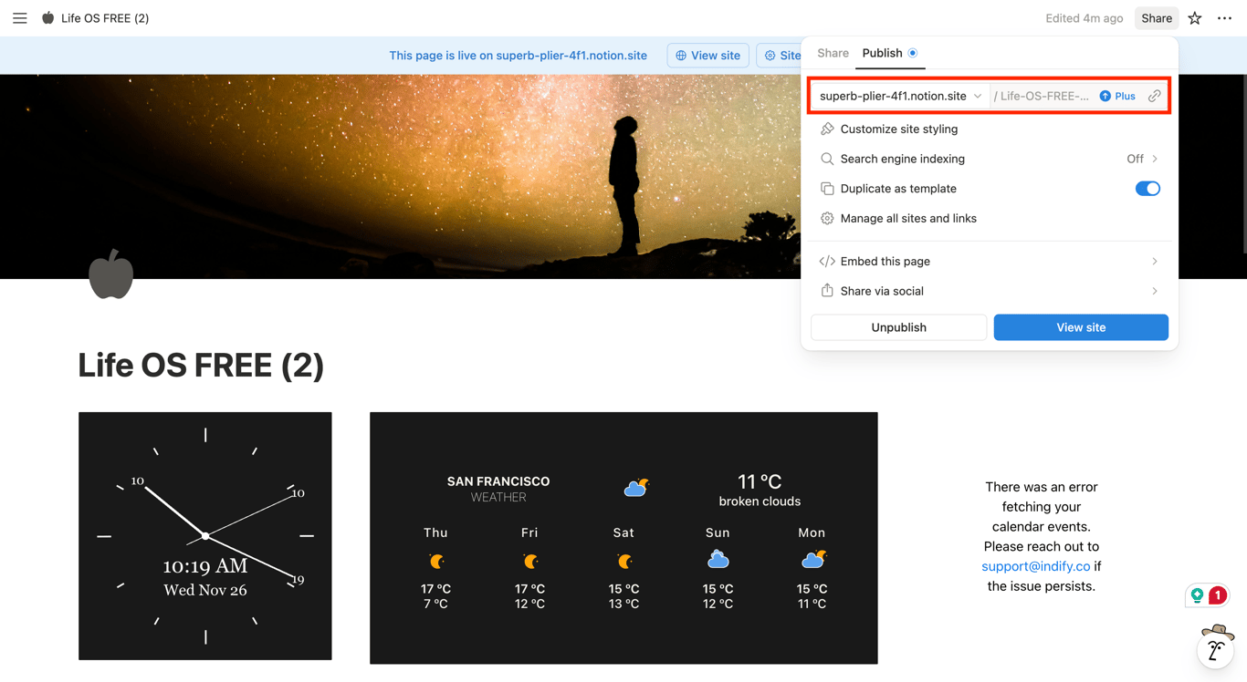Star the page to favorite it
Image resolution: width=1247 pixels, height=682 pixels.
1194,17
